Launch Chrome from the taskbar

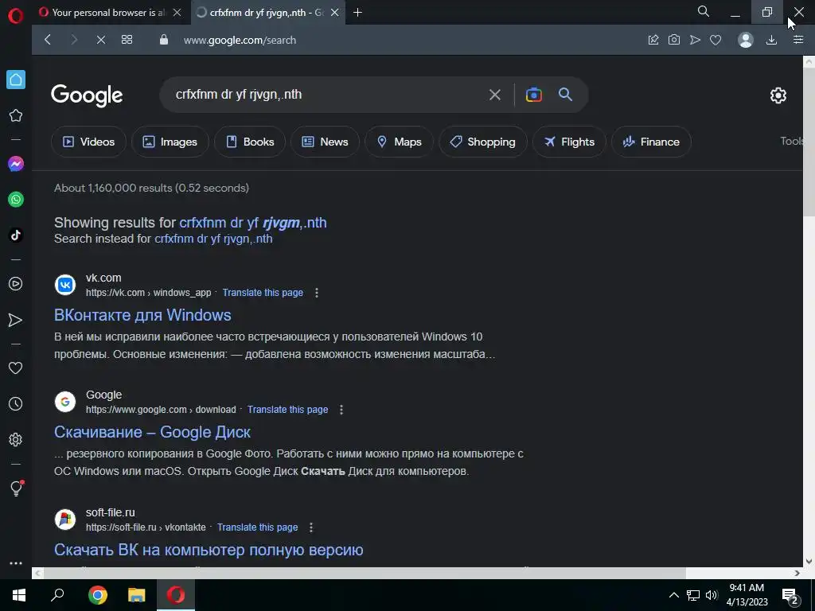97,595
